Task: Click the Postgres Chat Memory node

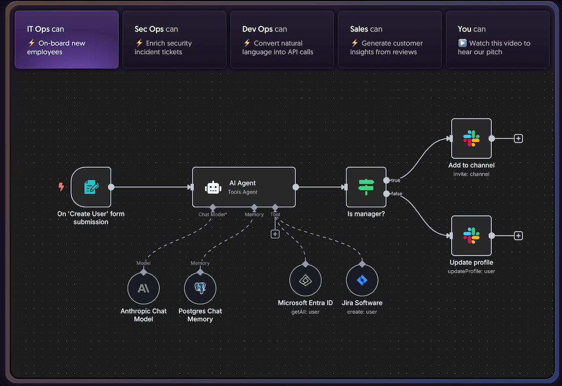Action: (x=200, y=288)
